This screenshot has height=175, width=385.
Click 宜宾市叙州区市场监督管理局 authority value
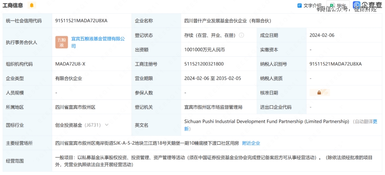coord(214,107)
